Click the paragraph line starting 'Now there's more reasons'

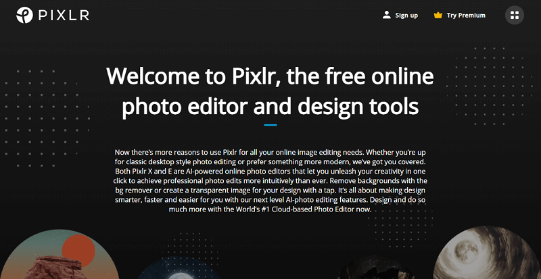270,152
